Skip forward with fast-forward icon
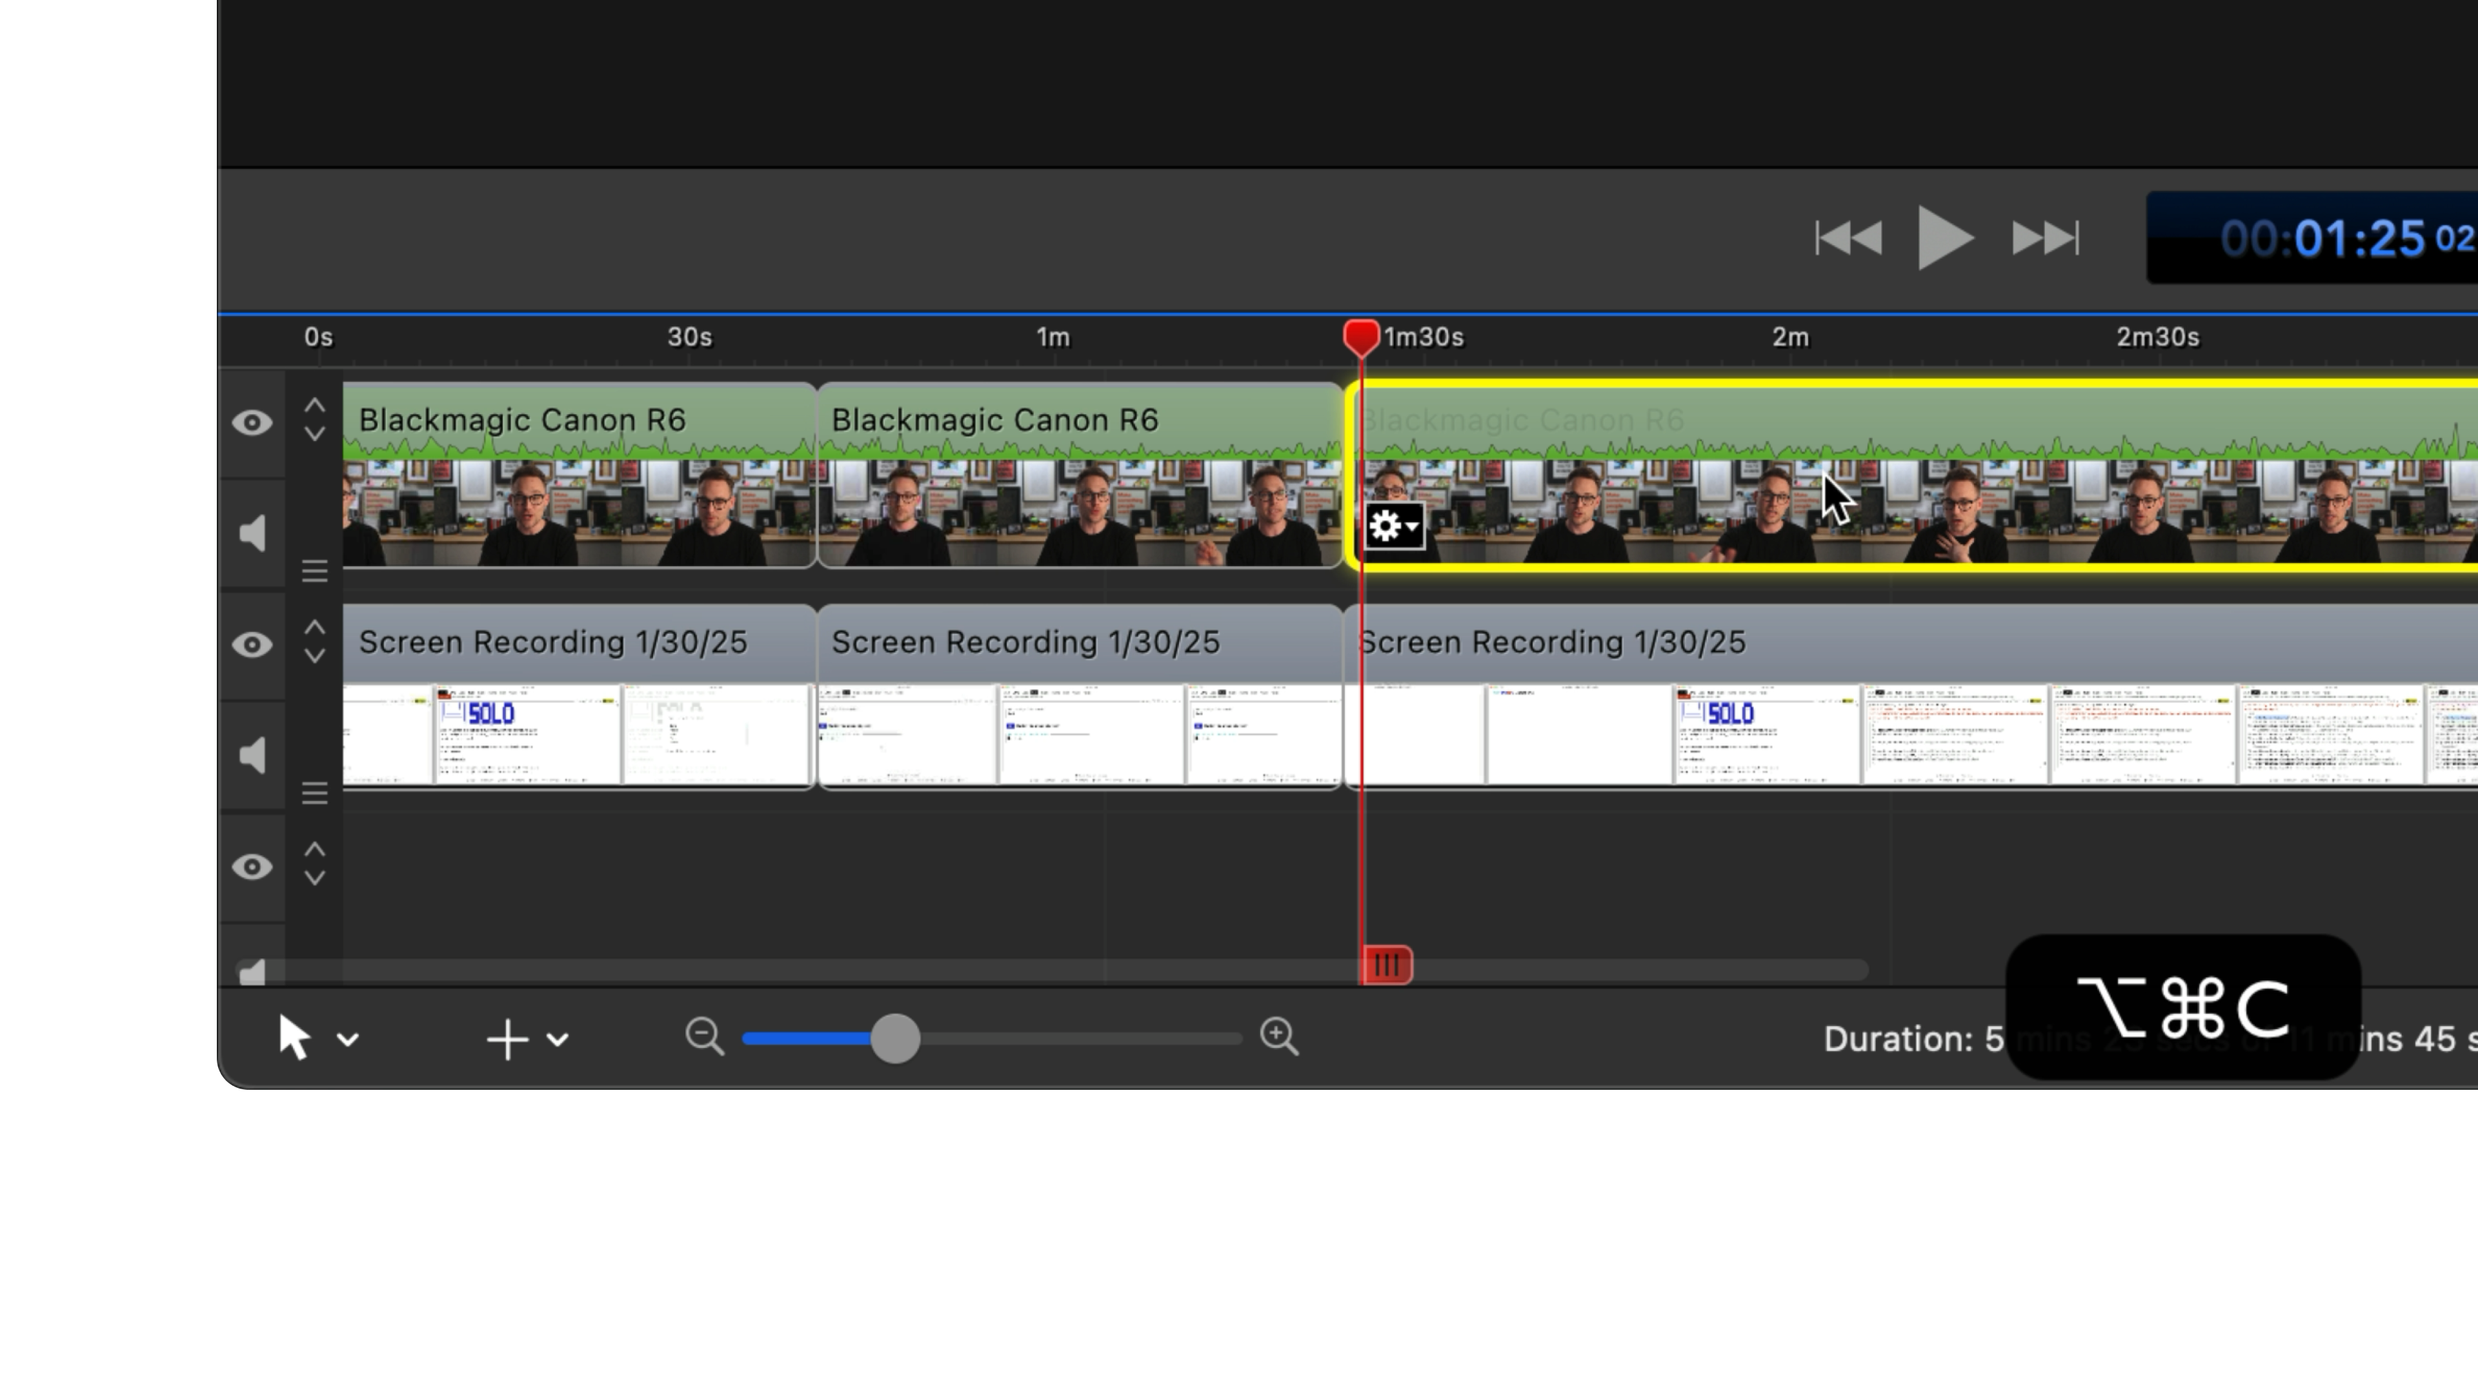The width and height of the screenshot is (2478, 1393). [2045, 237]
